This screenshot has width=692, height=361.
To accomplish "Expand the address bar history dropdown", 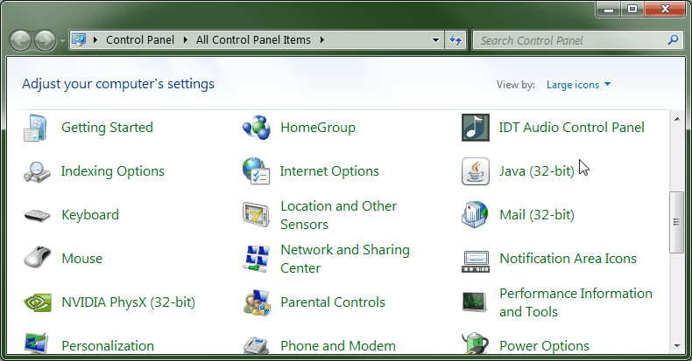I will 435,40.
